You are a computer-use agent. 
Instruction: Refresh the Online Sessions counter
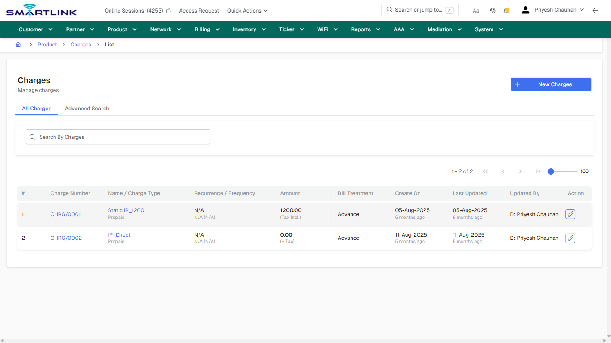168,10
